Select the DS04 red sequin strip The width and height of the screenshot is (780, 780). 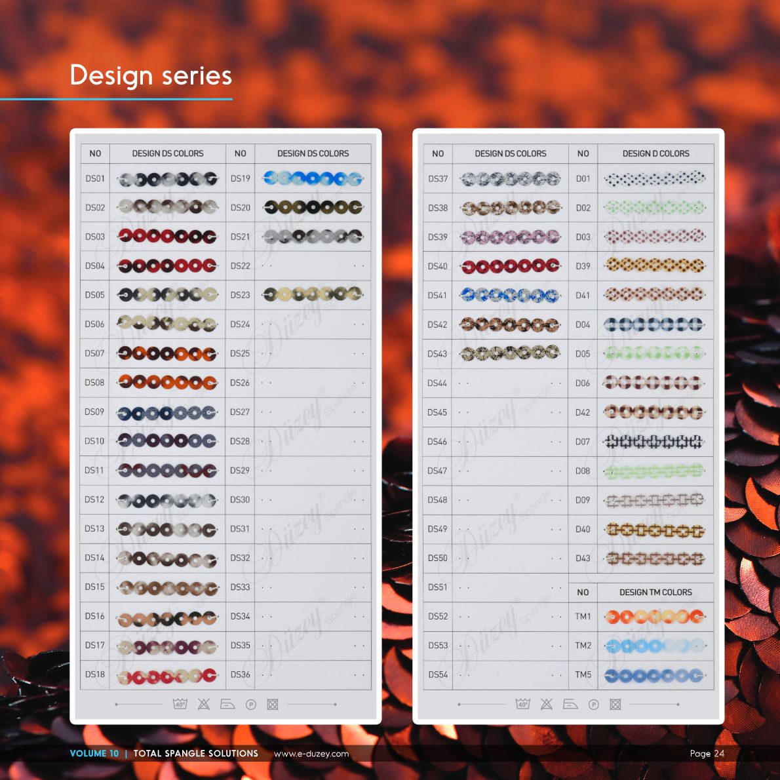click(167, 265)
